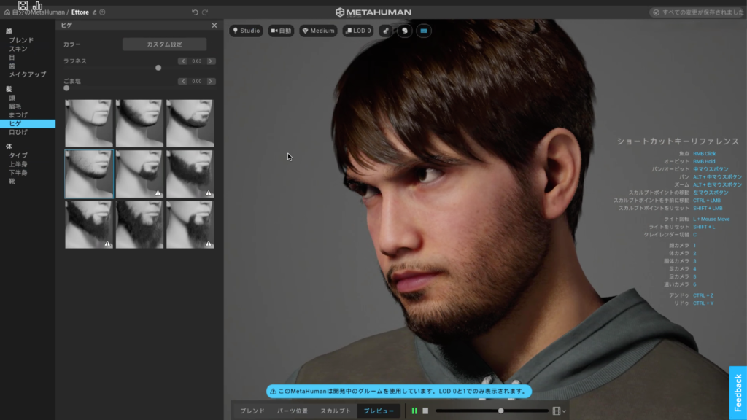Select ブレンド in the face sidebar
This screenshot has height=420, width=747.
pyautogui.click(x=21, y=41)
